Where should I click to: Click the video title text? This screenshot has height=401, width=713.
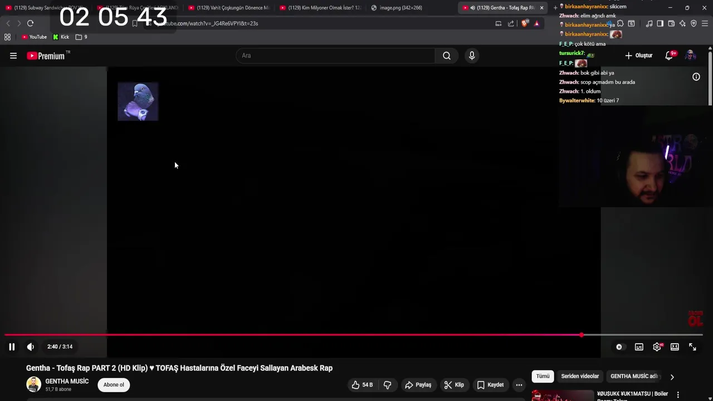click(x=179, y=368)
